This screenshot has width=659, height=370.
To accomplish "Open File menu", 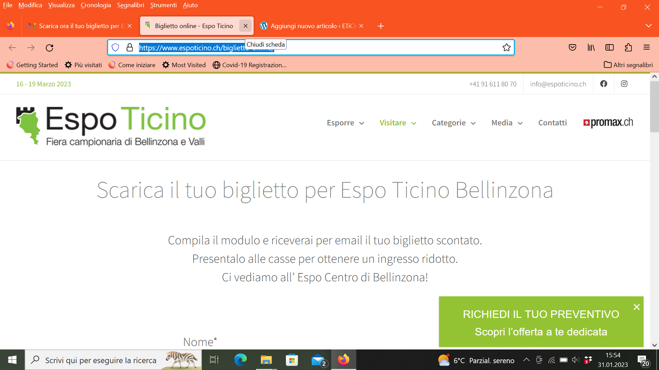I will point(8,5).
